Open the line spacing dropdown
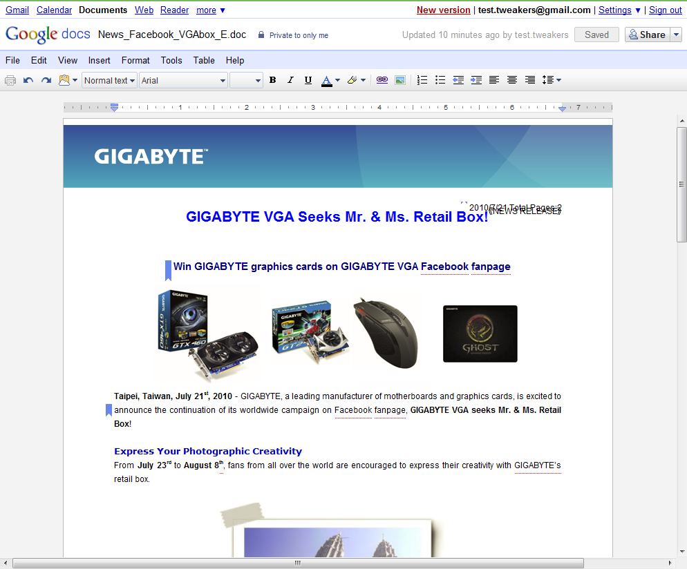The image size is (687, 569). pos(551,80)
